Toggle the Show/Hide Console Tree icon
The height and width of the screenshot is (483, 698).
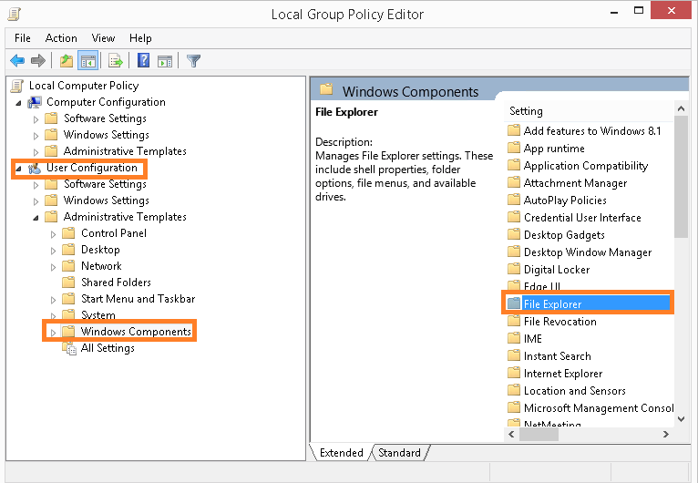pos(87,60)
